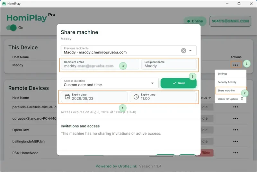Click the Recipient name field
Viewport: 257px width, 172px height.
coord(169,64)
